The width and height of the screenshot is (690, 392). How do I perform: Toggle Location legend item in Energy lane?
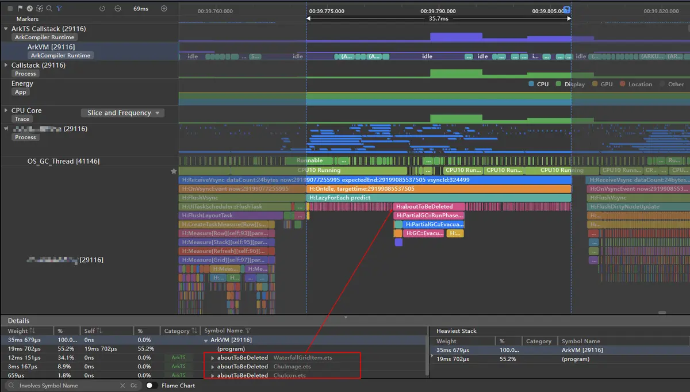tap(636, 84)
